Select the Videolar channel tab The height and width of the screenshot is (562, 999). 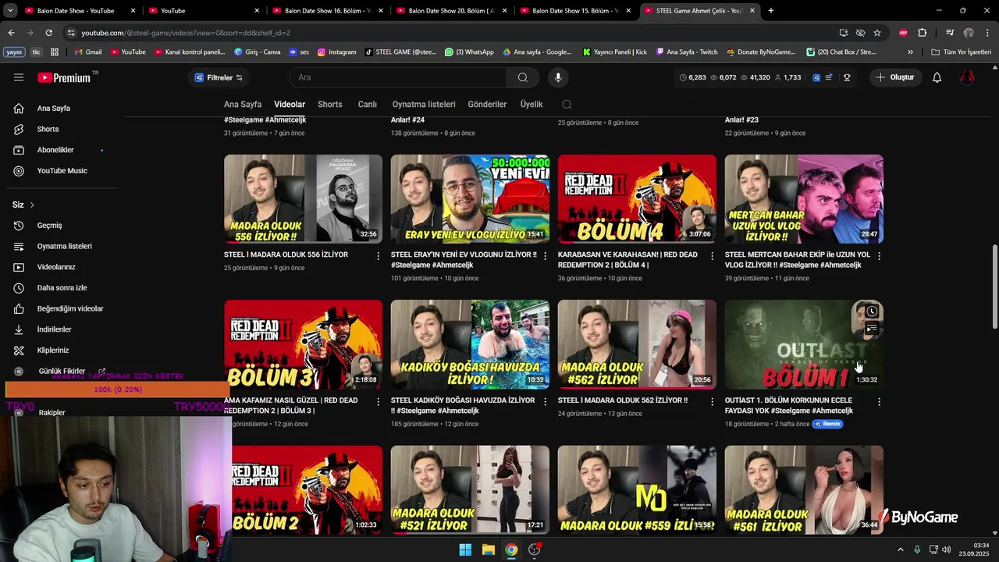(x=290, y=105)
